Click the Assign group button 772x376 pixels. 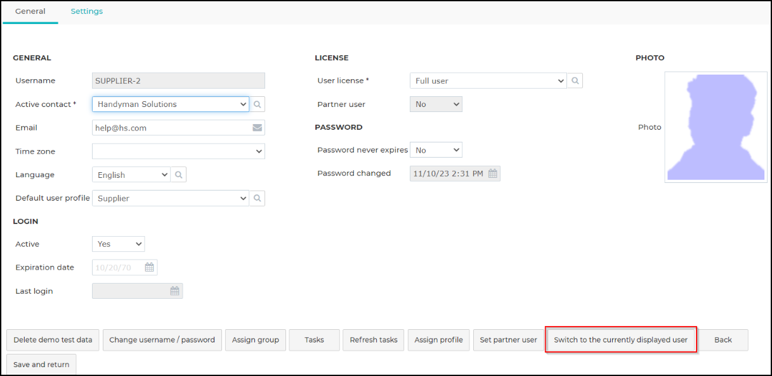[x=256, y=340]
